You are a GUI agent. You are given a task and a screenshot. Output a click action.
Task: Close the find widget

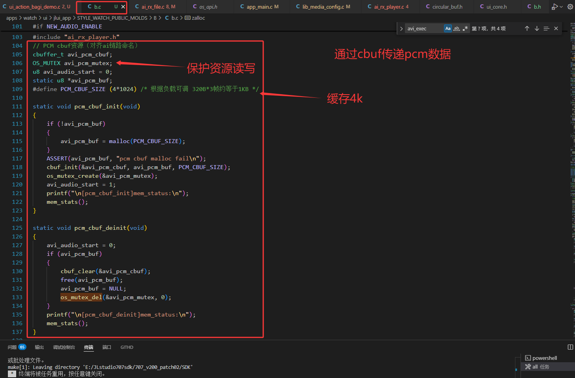556,28
